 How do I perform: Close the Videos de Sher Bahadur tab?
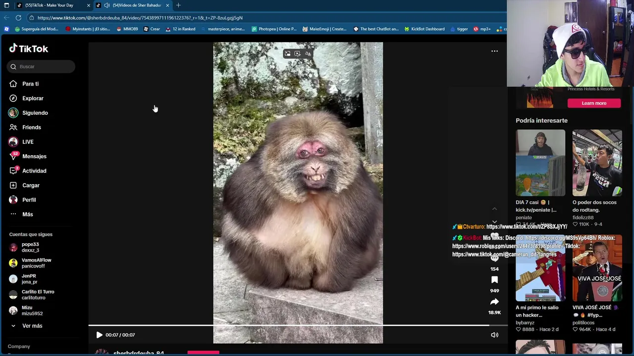pyautogui.click(x=167, y=5)
